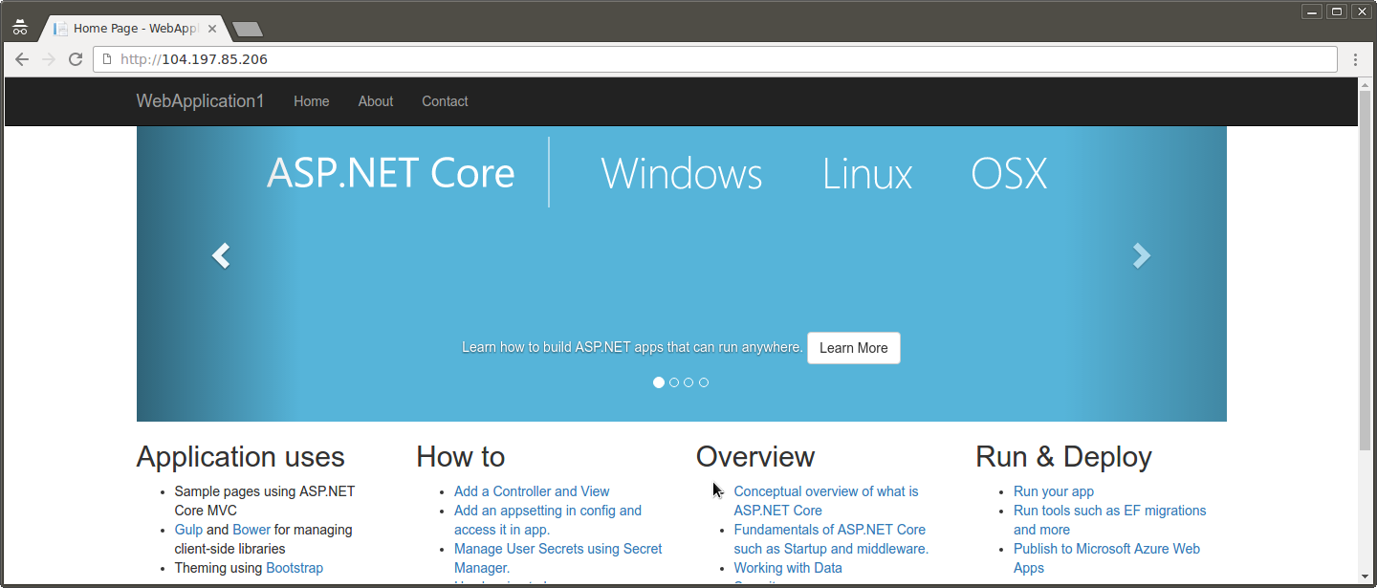Click the Run & Deploy heading

[1063, 457]
